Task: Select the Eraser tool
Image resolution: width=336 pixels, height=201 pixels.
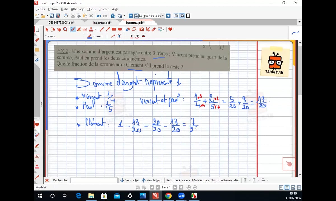Action: tap(128, 29)
